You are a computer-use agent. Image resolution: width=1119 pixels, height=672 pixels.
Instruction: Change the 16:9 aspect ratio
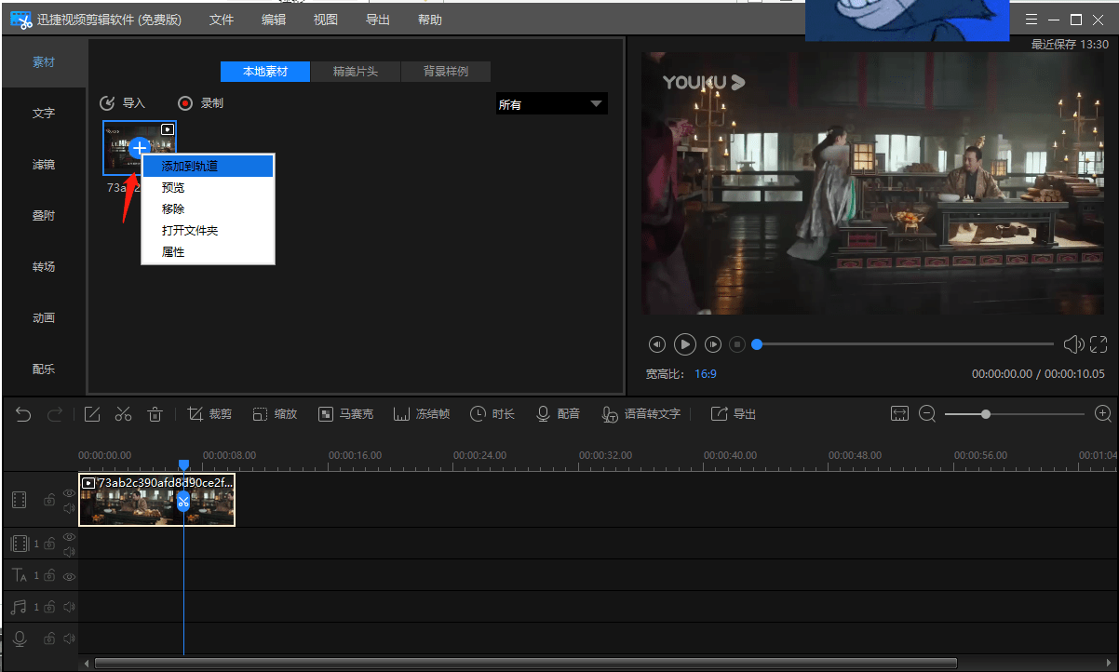coord(705,374)
